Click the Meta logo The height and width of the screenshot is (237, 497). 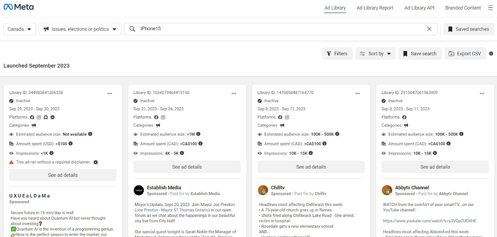[19, 7]
